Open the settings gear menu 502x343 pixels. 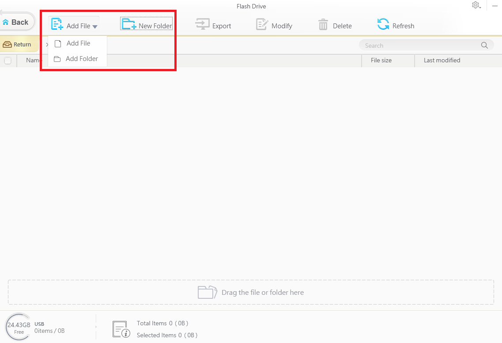pyautogui.click(x=476, y=5)
